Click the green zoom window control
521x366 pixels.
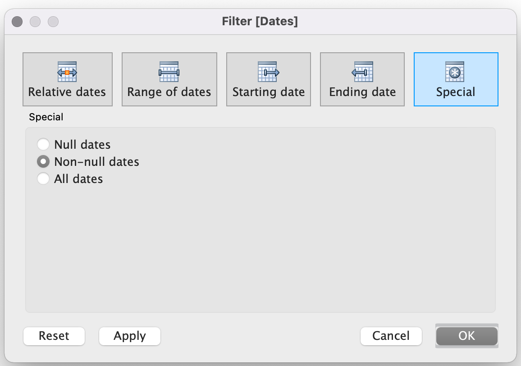(x=53, y=21)
